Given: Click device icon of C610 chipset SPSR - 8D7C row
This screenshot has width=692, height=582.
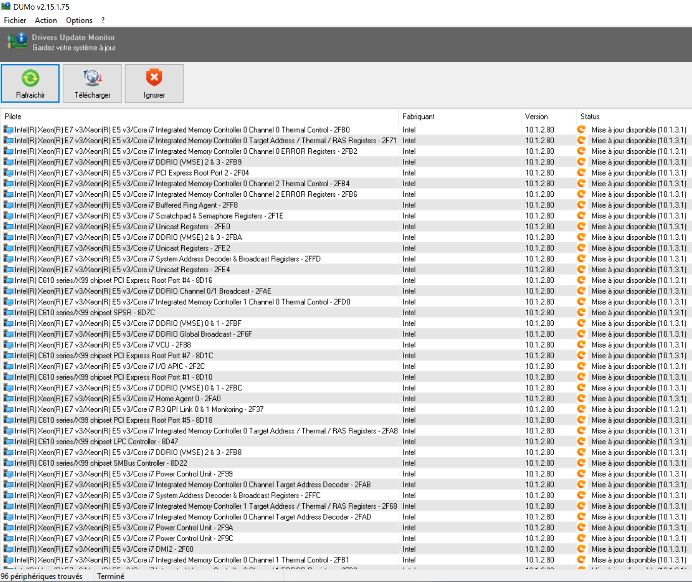Looking at the screenshot, I should click(x=9, y=313).
